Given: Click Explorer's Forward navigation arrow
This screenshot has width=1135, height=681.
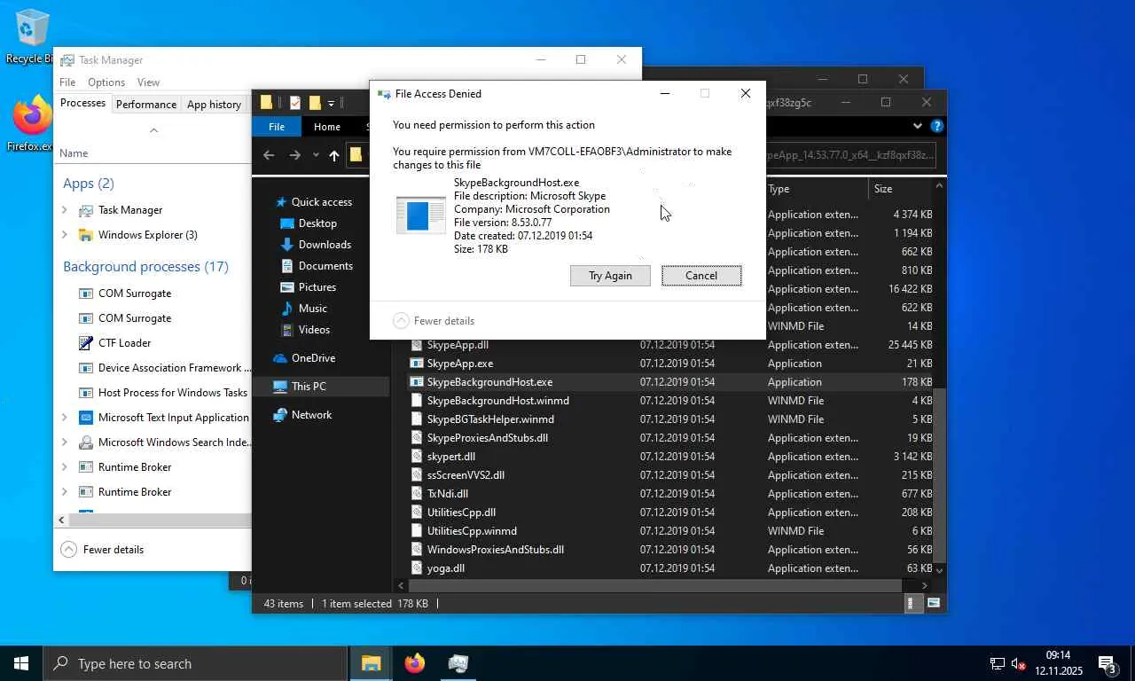Looking at the screenshot, I should [294, 155].
